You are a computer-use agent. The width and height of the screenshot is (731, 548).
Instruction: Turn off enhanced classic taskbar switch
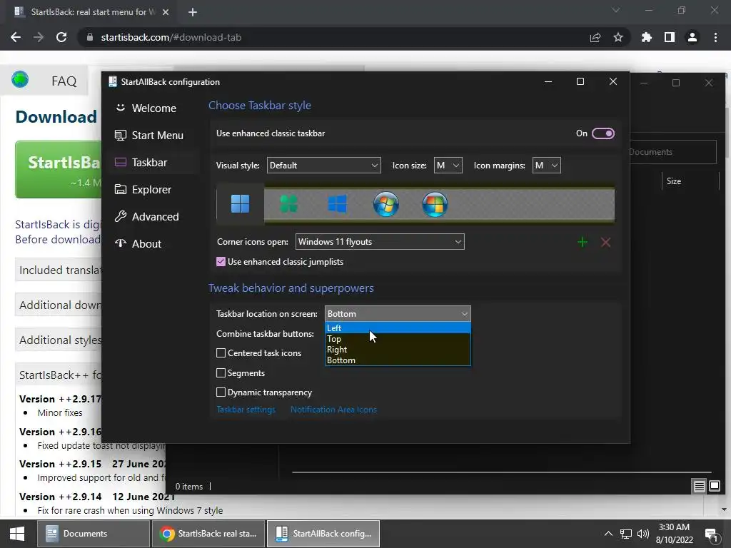point(603,133)
